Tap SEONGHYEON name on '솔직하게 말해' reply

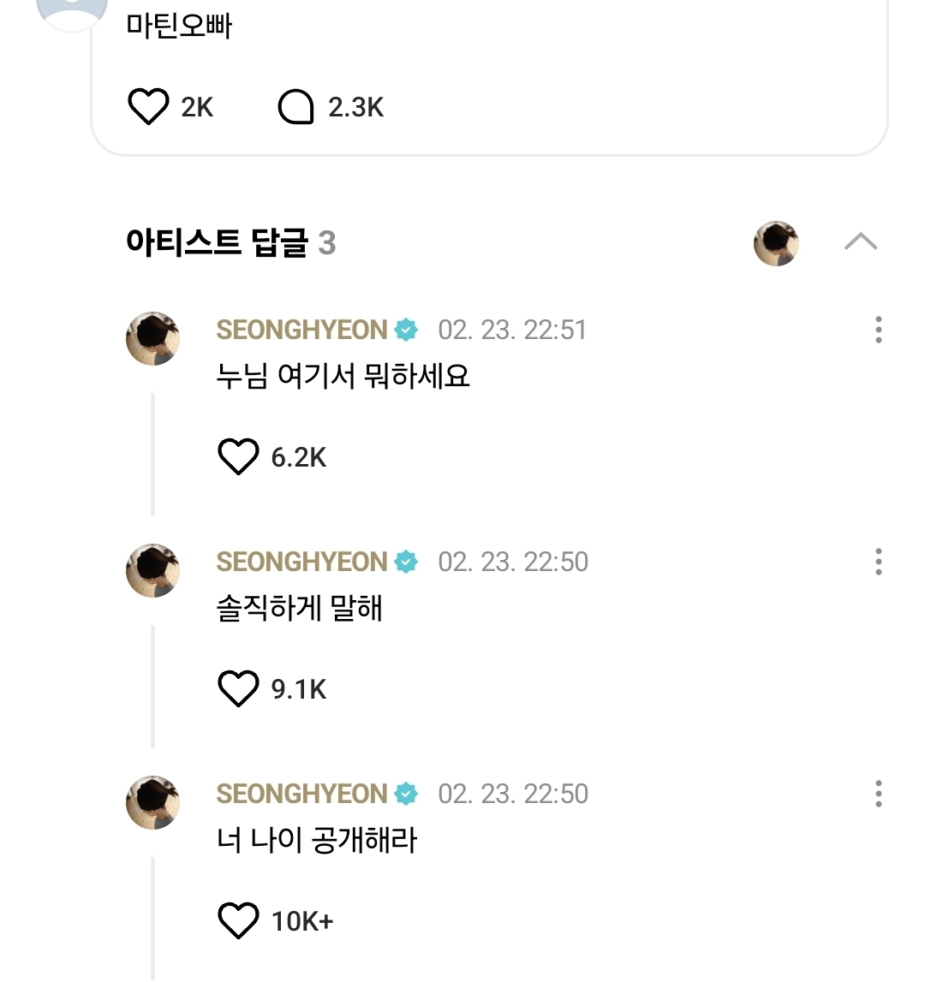click(x=301, y=562)
